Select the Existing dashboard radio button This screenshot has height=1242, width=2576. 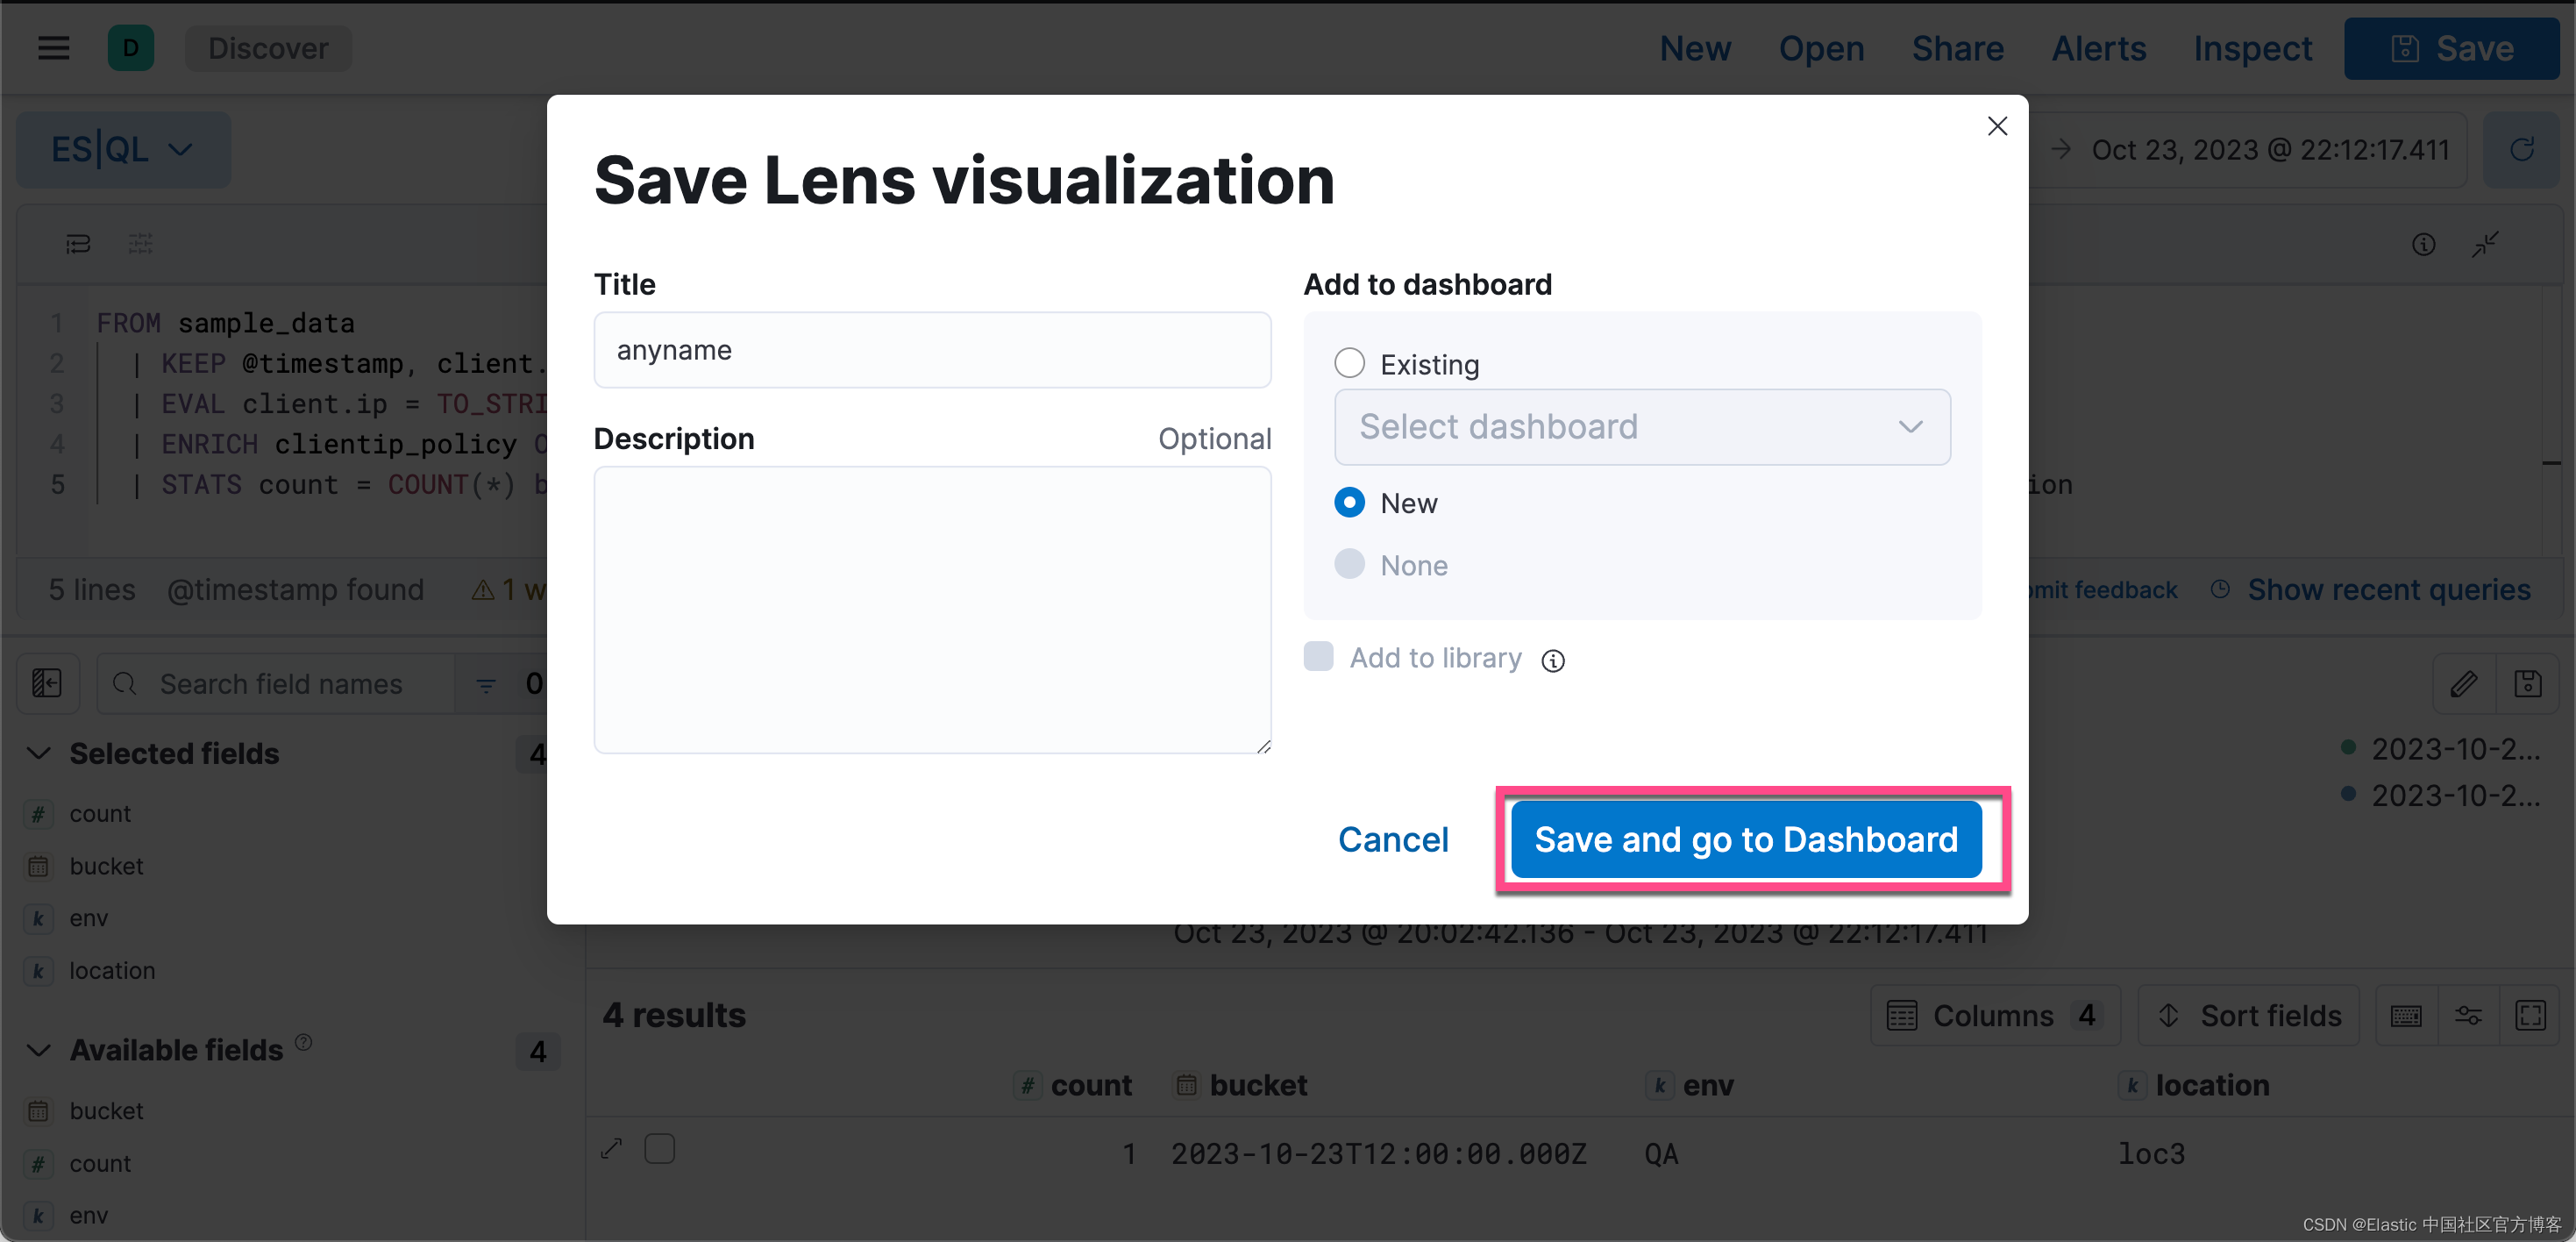click(x=1349, y=364)
